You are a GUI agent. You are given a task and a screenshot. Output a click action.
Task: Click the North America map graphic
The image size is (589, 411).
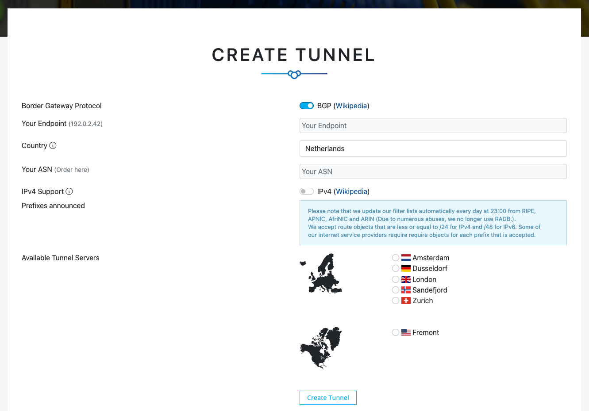click(321, 348)
